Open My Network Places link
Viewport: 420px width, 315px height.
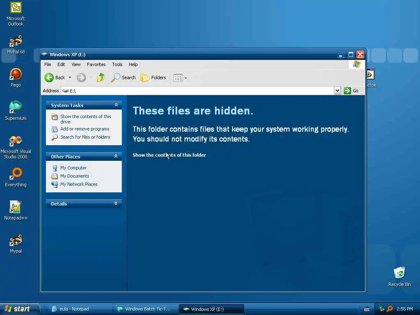(x=79, y=184)
